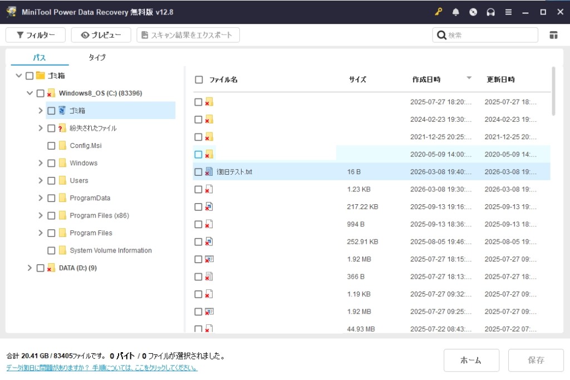Switch to the タイプ tab

point(97,57)
